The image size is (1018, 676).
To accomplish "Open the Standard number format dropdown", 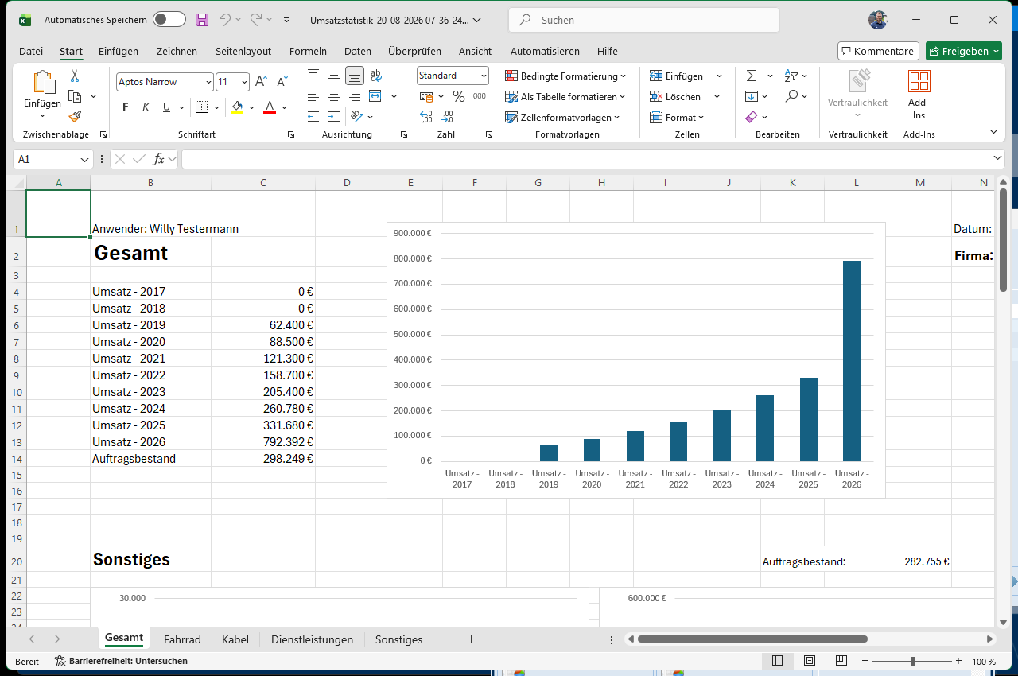I will click(484, 76).
